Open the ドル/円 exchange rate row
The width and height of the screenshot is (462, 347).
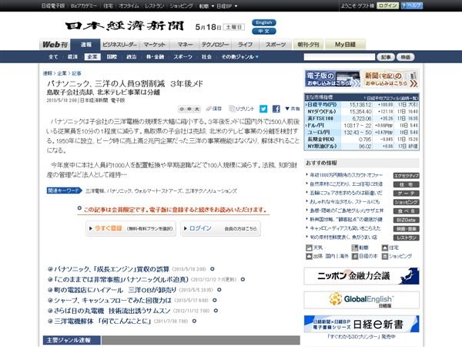click(362, 126)
